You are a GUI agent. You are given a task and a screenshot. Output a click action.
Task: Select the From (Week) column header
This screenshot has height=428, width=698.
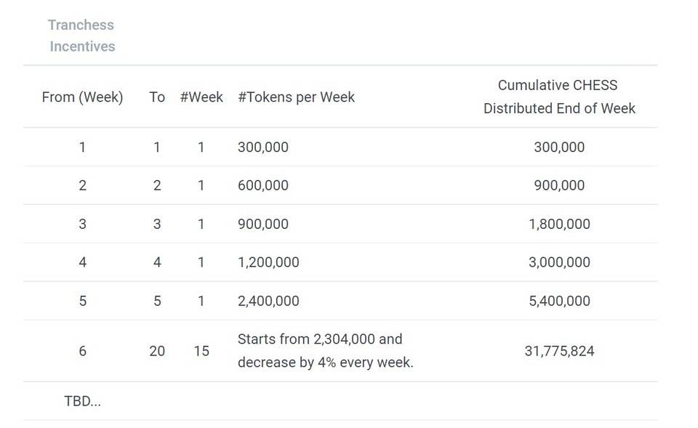click(82, 97)
